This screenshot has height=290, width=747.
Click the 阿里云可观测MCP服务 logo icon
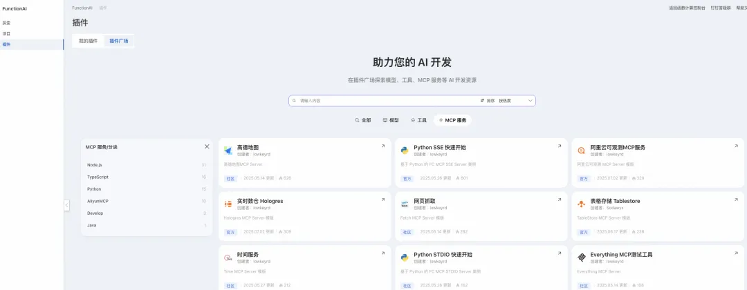click(581, 151)
